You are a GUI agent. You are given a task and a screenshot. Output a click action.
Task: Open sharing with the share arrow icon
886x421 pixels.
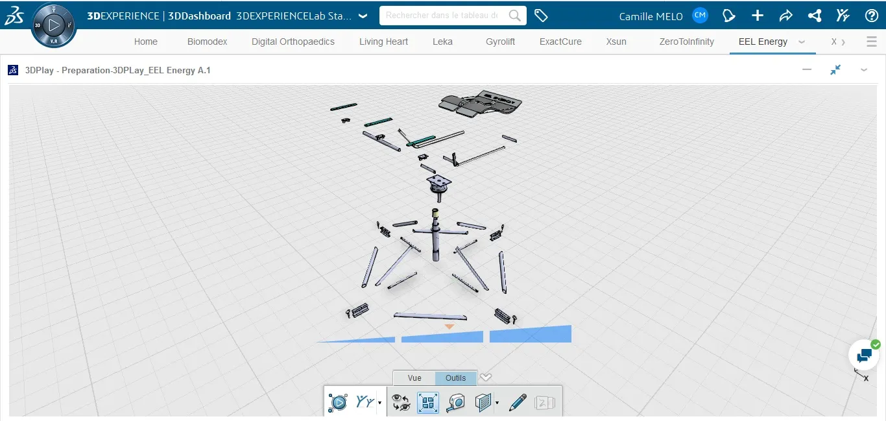point(786,15)
